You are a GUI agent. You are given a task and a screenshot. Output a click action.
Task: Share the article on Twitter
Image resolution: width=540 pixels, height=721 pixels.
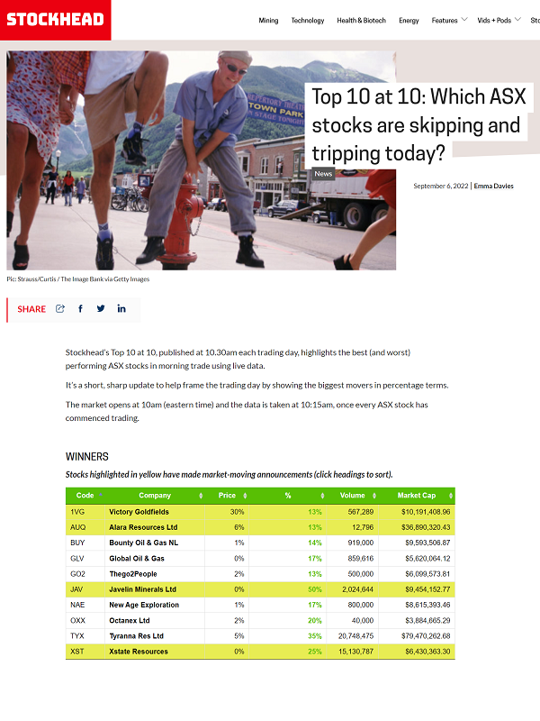tap(101, 308)
